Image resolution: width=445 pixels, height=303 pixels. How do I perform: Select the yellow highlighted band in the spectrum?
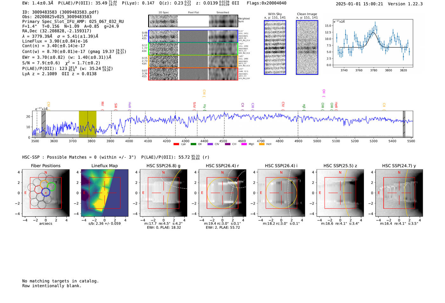pyautogui.click(x=88, y=124)
